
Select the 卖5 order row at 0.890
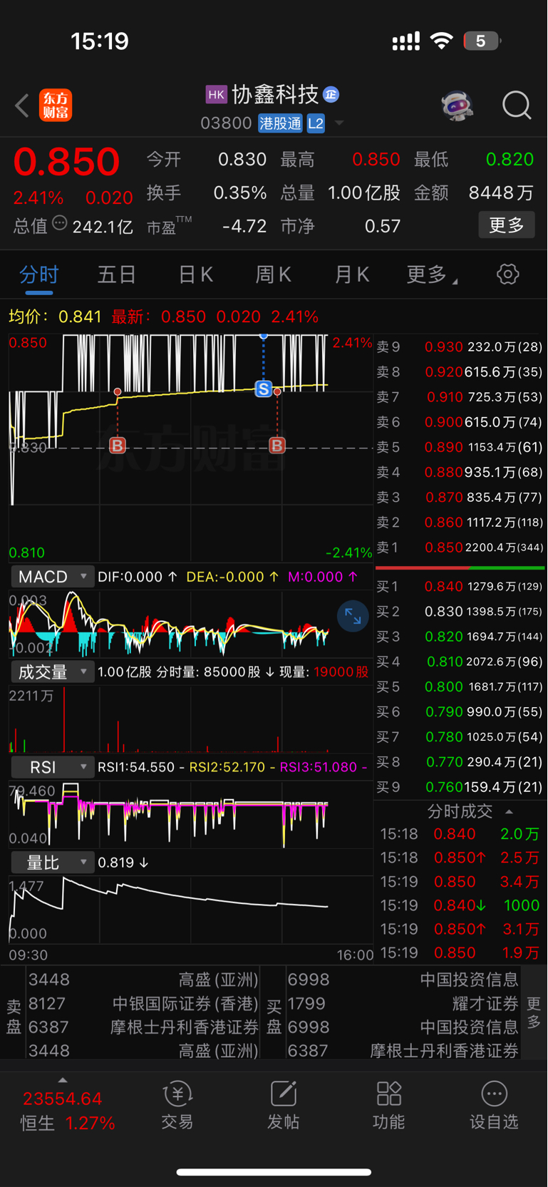pyautogui.click(x=460, y=447)
